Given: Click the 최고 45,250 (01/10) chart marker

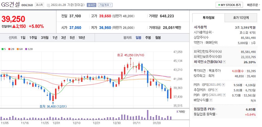Looking at the screenshot, I should point(130,55).
